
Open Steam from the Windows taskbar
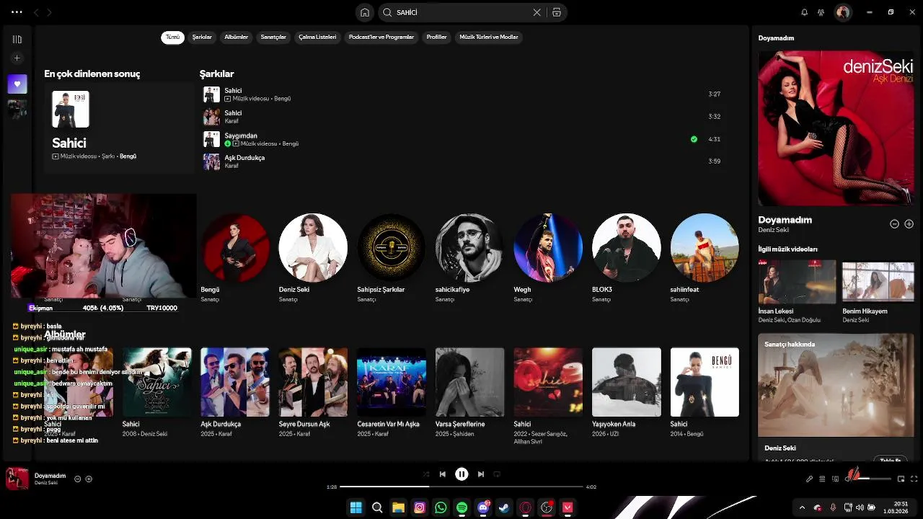[x=504, y=507]
